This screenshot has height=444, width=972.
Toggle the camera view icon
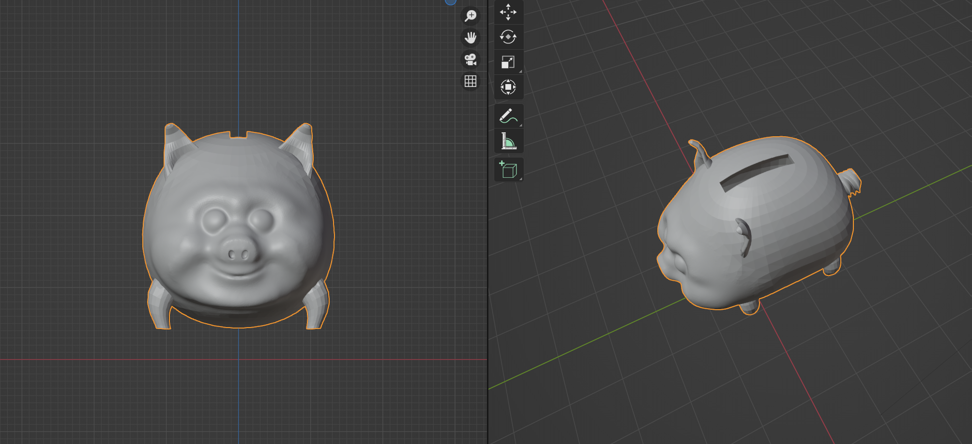point(471,59)
